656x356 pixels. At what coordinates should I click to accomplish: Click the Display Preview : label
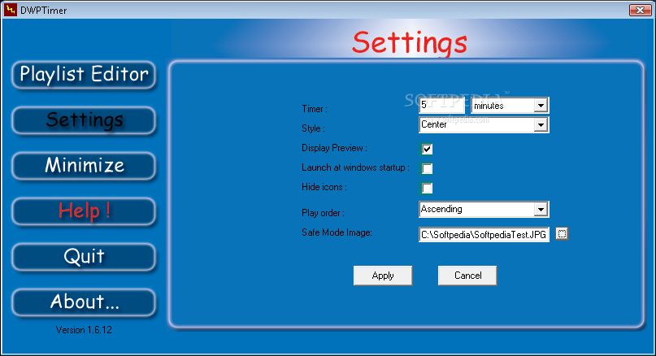pos(334,148)
